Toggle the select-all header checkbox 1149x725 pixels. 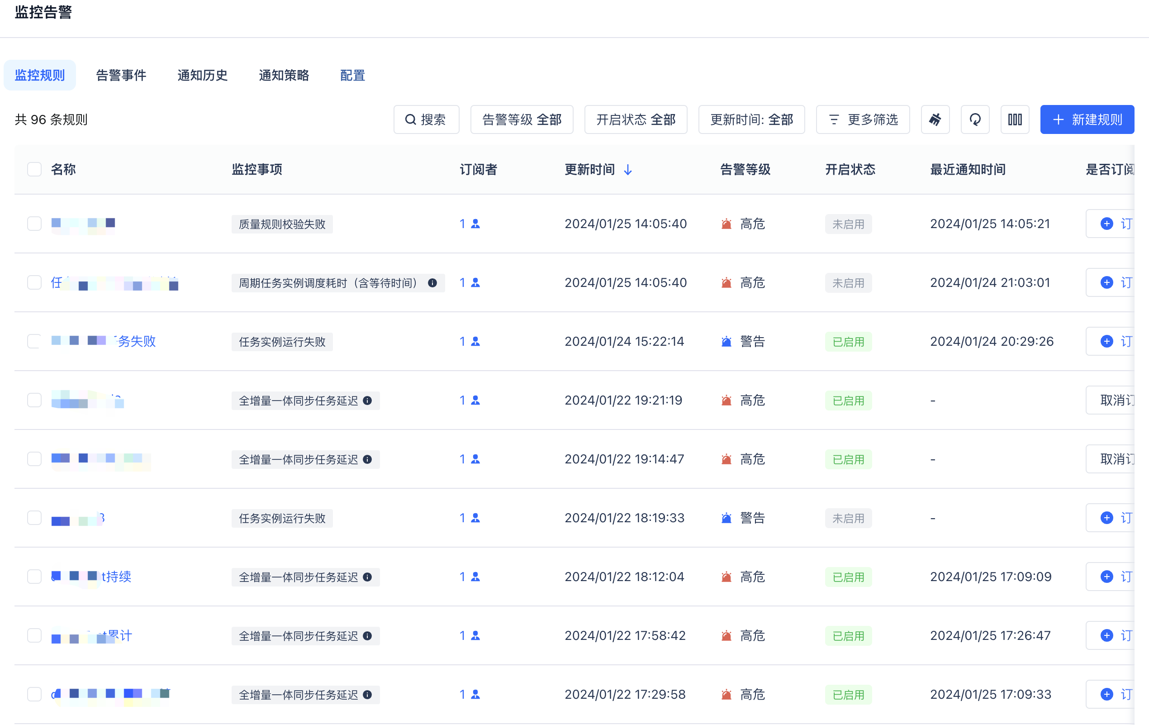click(34, 169)
